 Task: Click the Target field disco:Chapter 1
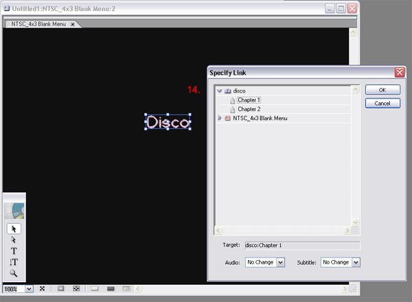(x=302, y=245)
